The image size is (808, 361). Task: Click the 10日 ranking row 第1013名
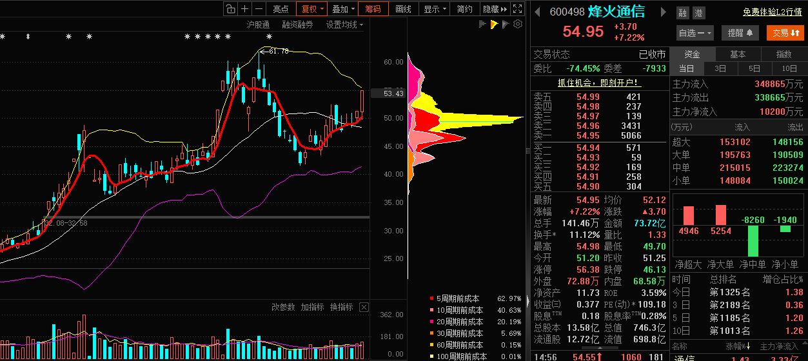pyautogui.click(x=738, y=331)
